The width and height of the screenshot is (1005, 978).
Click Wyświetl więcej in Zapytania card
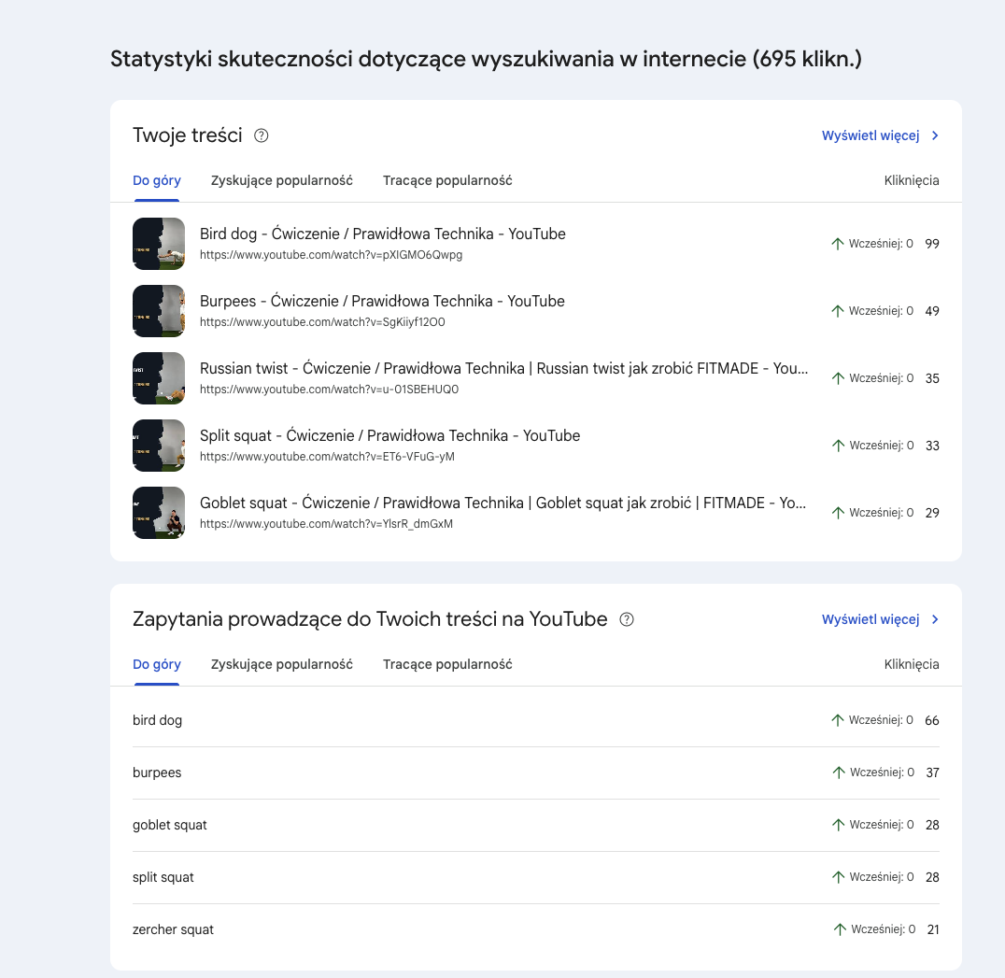click(x=871, y=619)
